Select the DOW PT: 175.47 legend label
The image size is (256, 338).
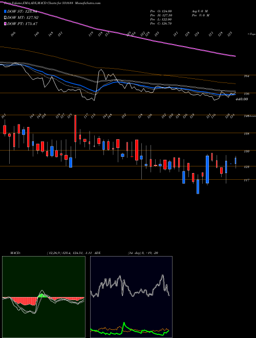click(23, 24)
